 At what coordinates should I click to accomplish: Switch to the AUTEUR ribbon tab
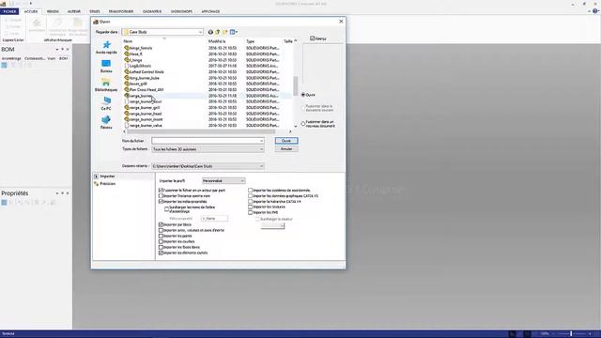pos(74,11)
